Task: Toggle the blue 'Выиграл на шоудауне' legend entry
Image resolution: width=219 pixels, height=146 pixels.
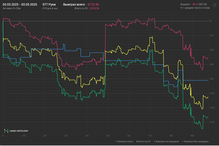Action: tap(166, 141)
